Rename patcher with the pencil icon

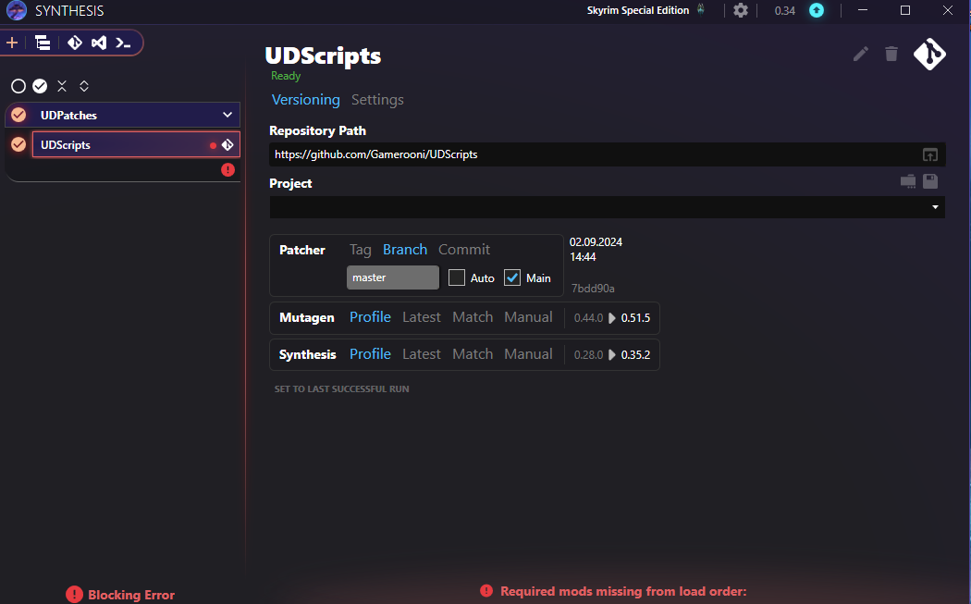tap(861, 54)
